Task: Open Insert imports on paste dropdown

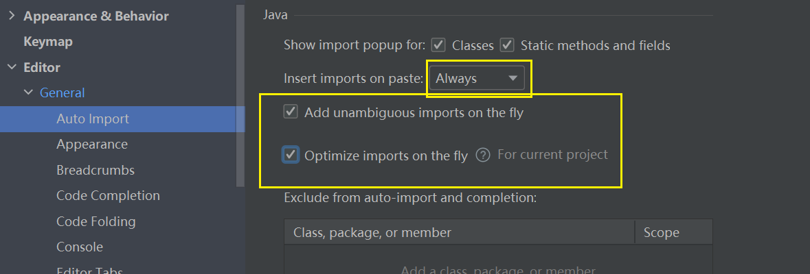Action: pyautogui.click(x=476, y=79)
